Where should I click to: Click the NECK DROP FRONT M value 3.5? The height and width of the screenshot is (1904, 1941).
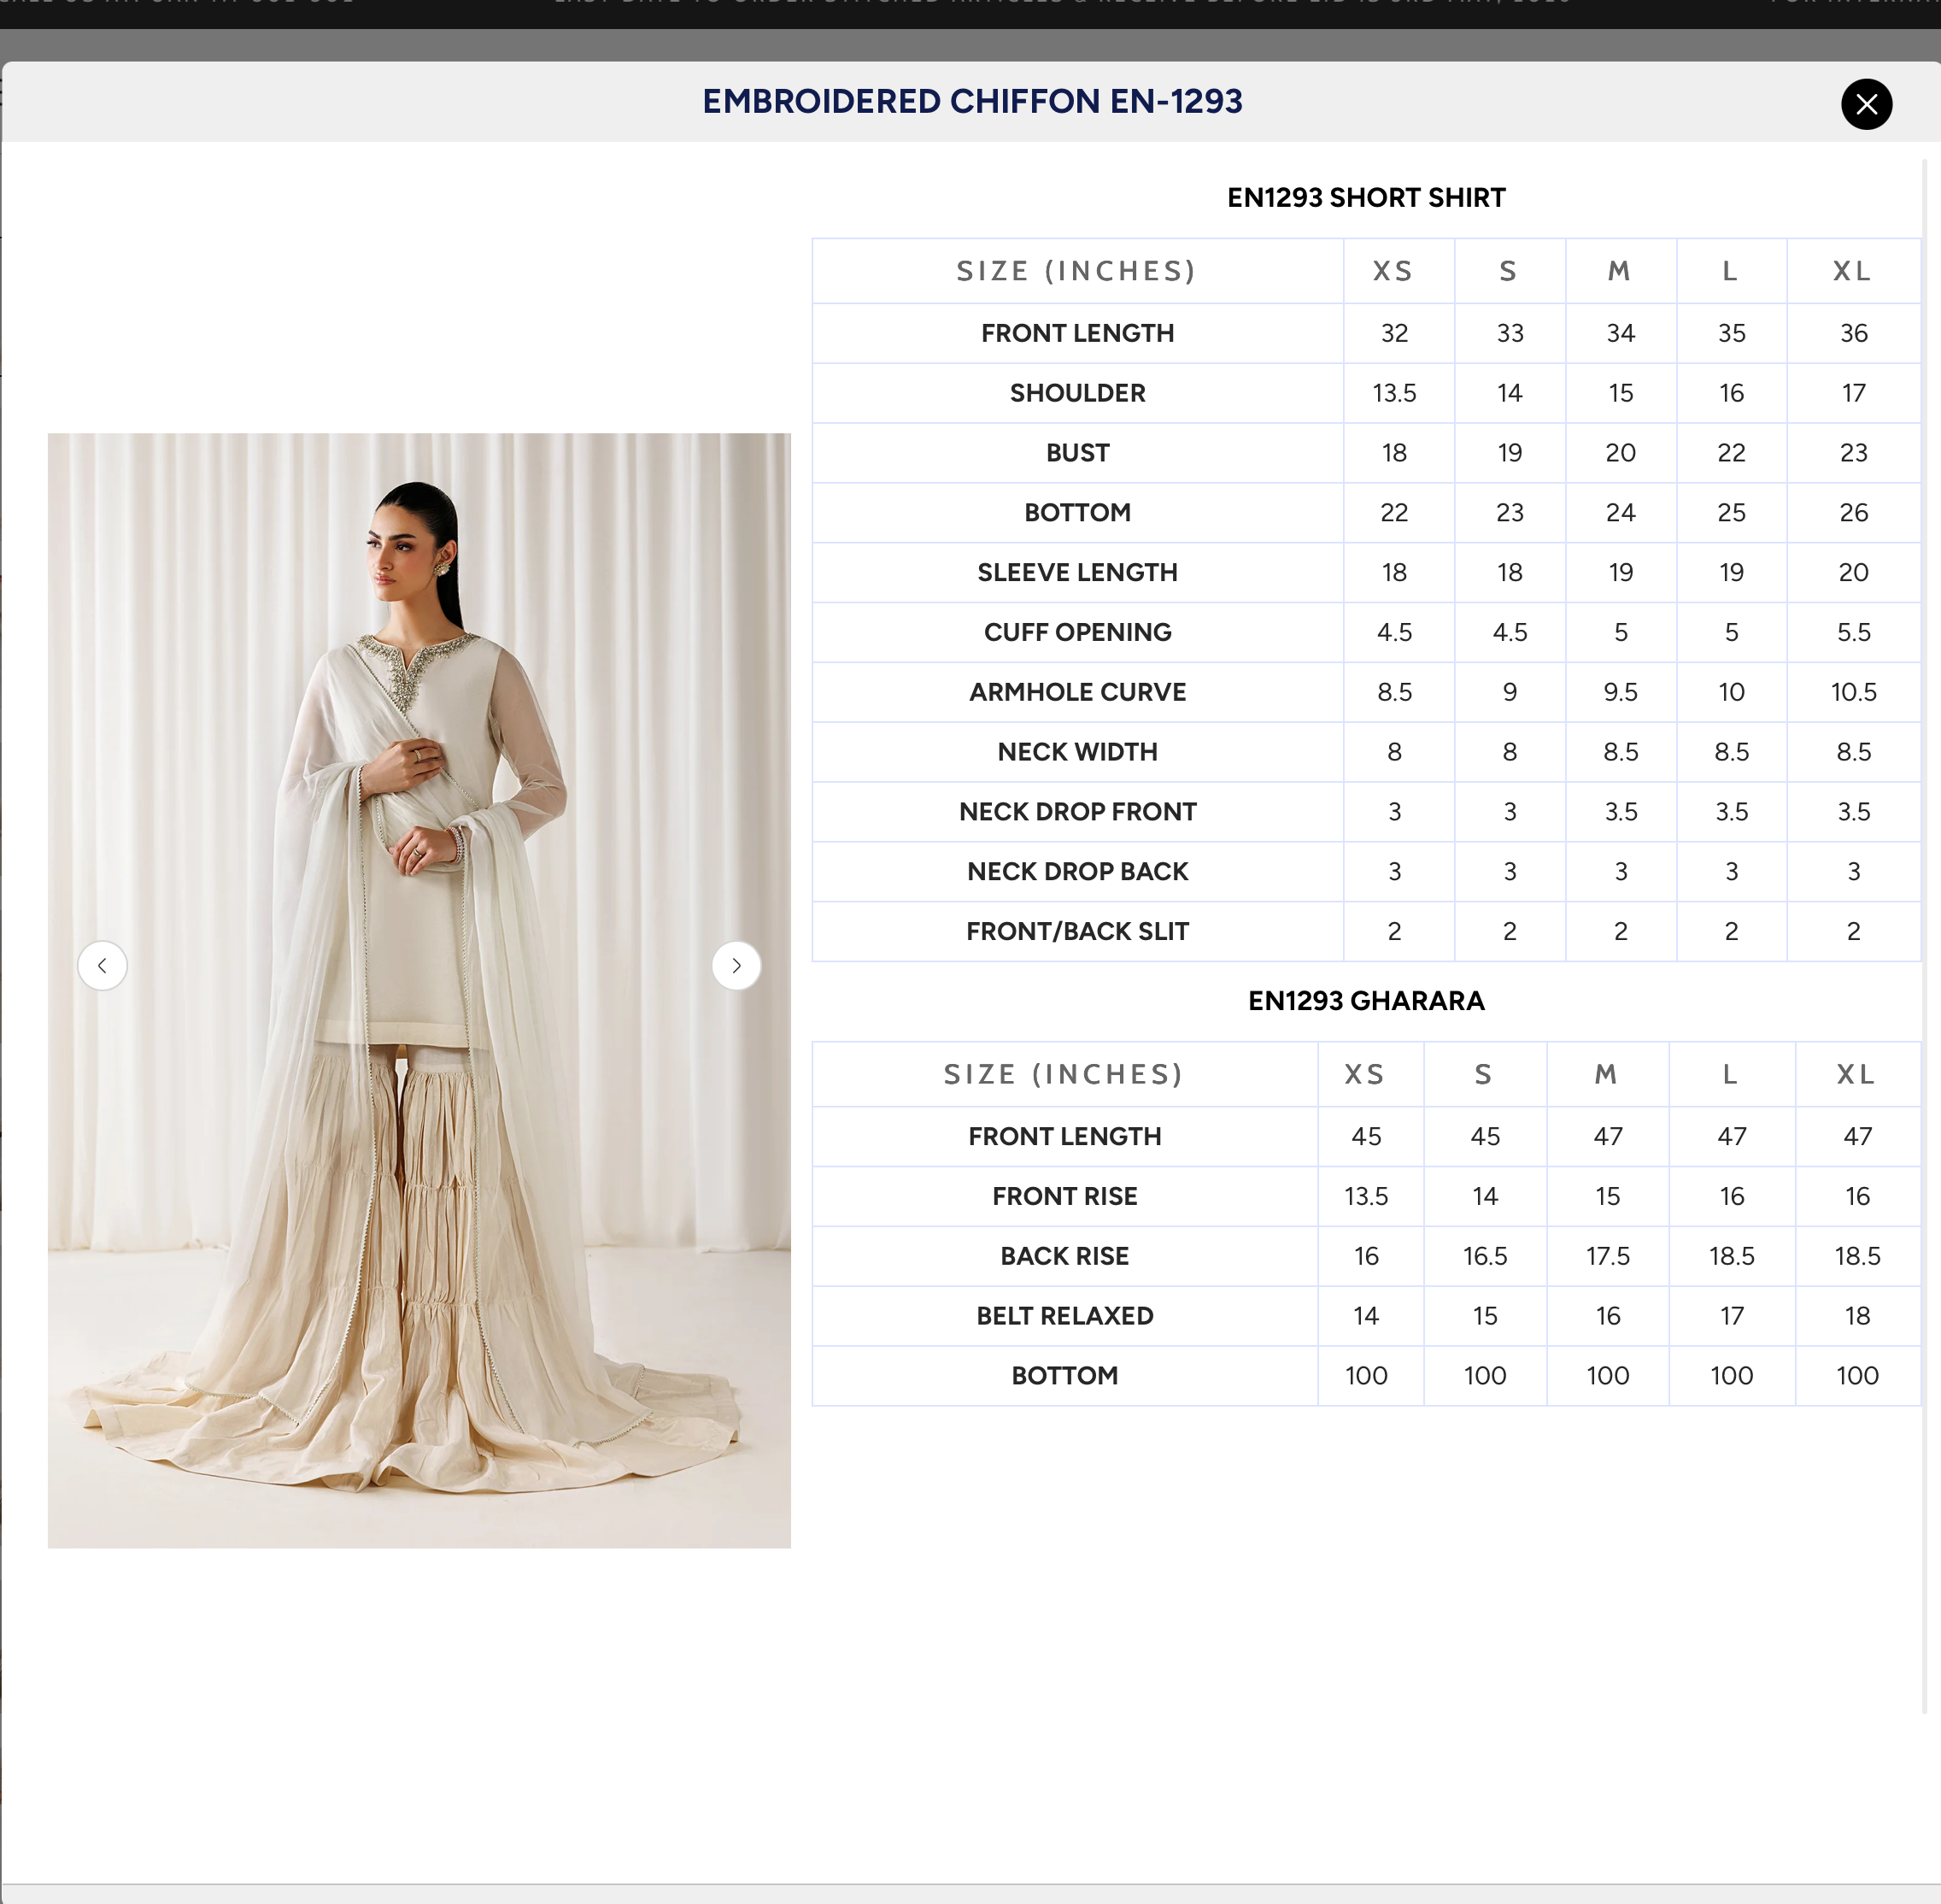click(1620, 812)
